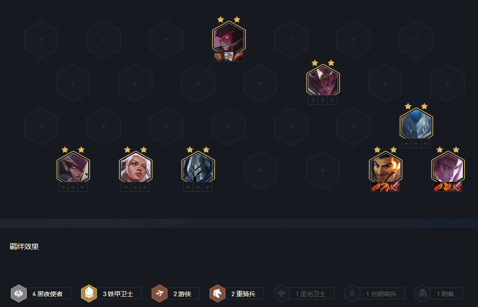Open the 4 黑夜使者 trait label

pyautogui.click(x=48, y=293)
